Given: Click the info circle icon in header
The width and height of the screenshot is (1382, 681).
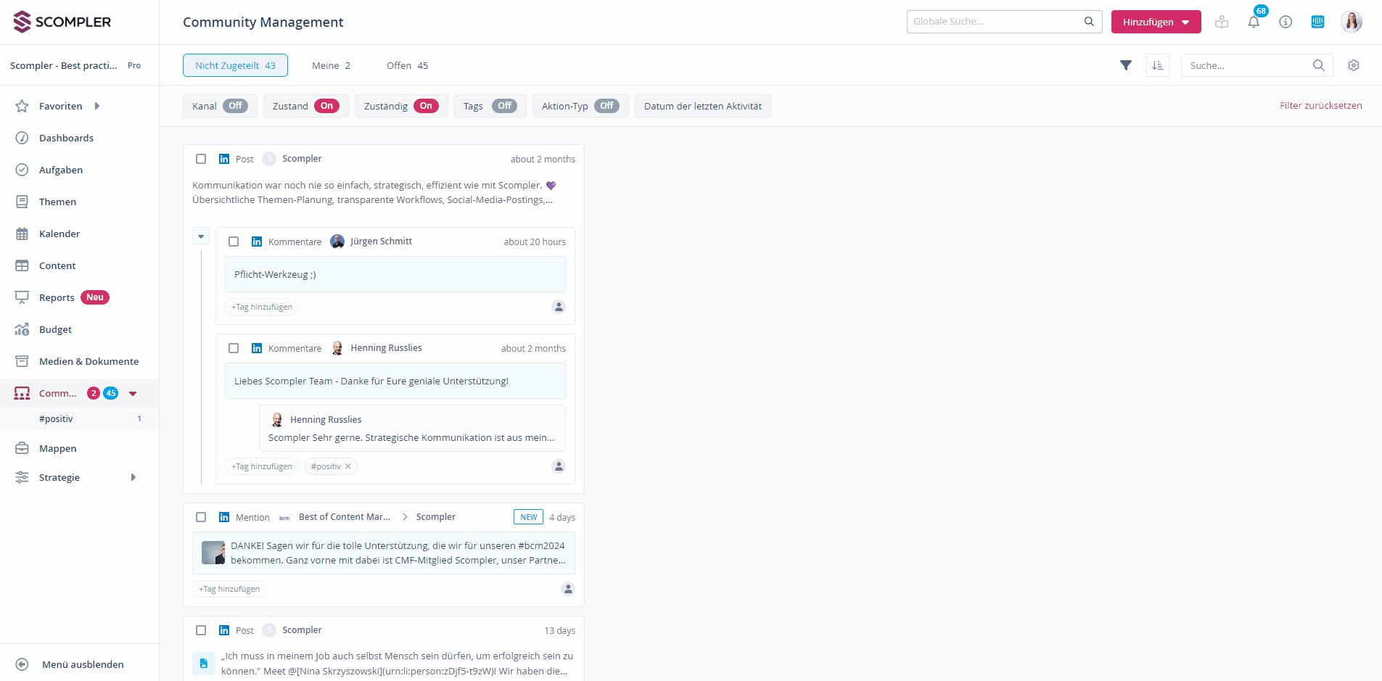Looking at the screenshot, I should point(1286,22).
